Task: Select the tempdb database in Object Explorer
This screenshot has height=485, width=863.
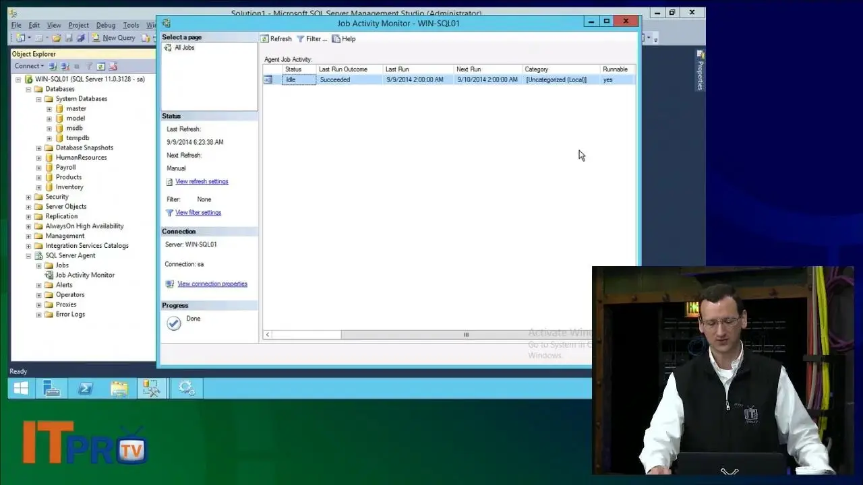Action: [x=78, y=138]
